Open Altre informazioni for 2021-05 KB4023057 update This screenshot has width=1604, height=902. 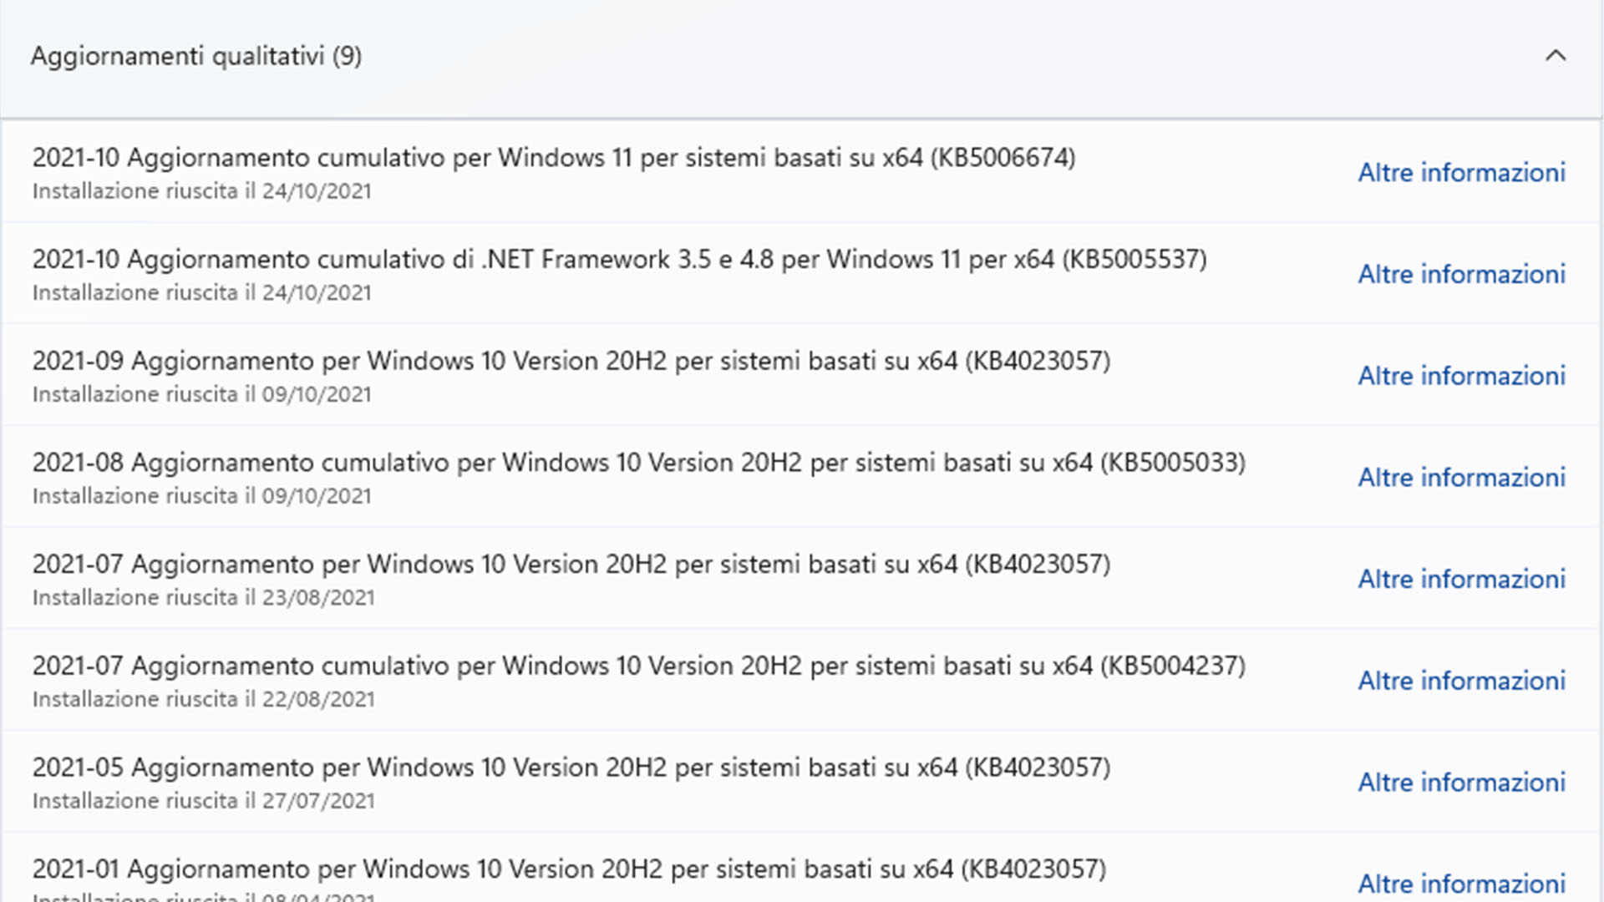1461,783
